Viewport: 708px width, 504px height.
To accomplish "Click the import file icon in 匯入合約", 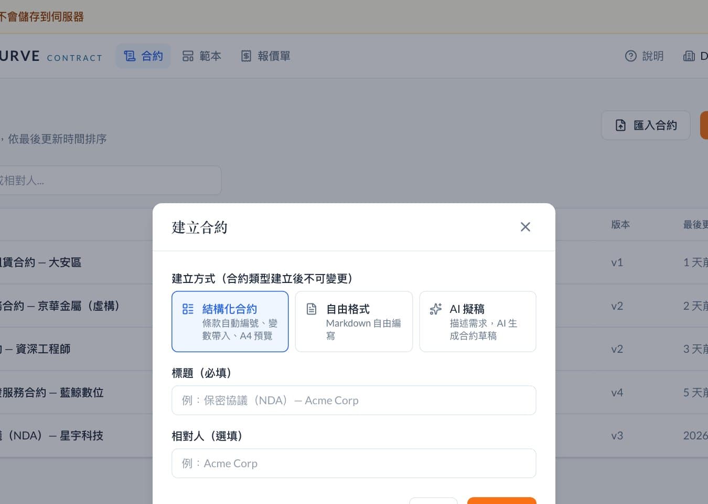I will click(x=620, y=125).
